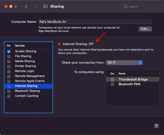
Task: Click the Search field
Action: 141,6
